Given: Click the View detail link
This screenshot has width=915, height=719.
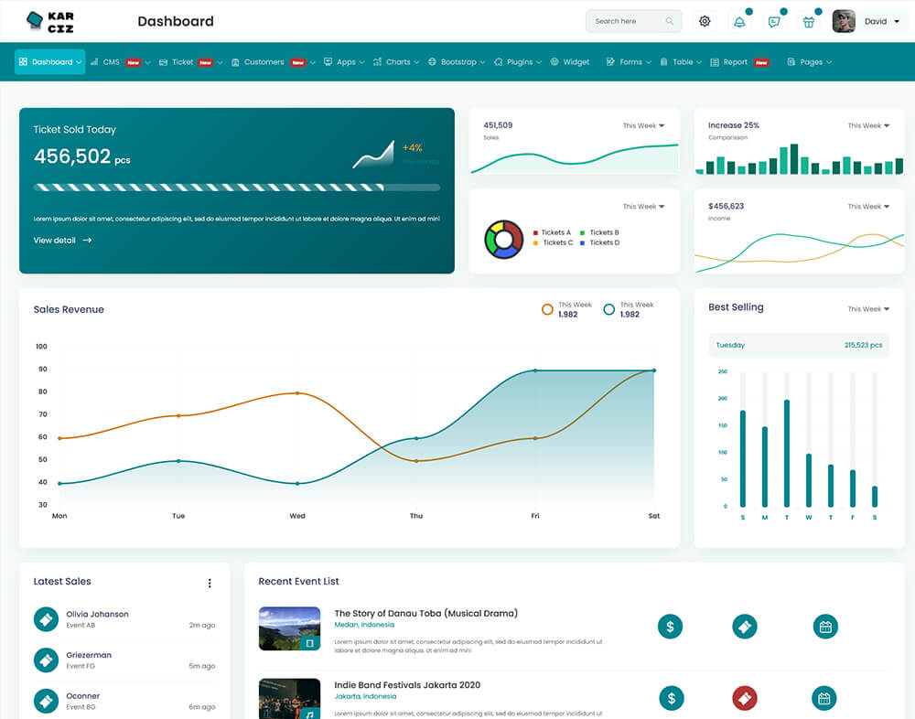Looking at the screenshot, I should point(62,241).
